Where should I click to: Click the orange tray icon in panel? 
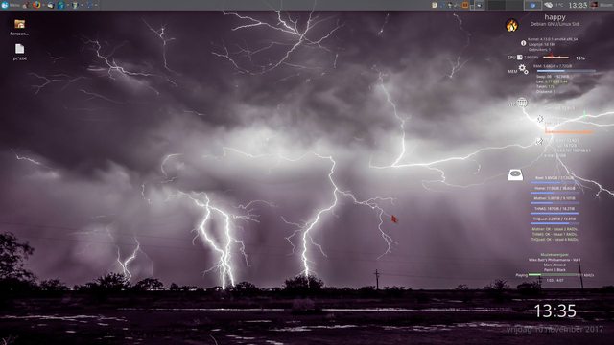[465, 5]
